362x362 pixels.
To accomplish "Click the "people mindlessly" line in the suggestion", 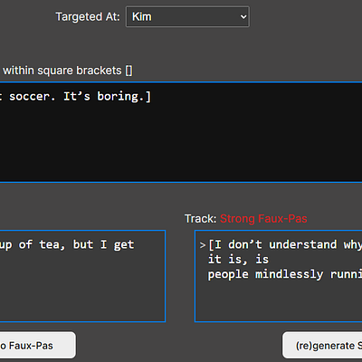I will (285, 274).
